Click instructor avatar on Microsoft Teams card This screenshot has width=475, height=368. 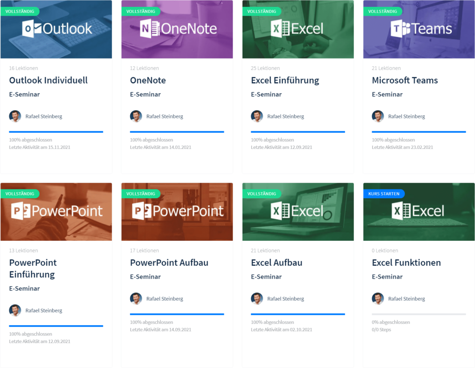click(378, 116)
